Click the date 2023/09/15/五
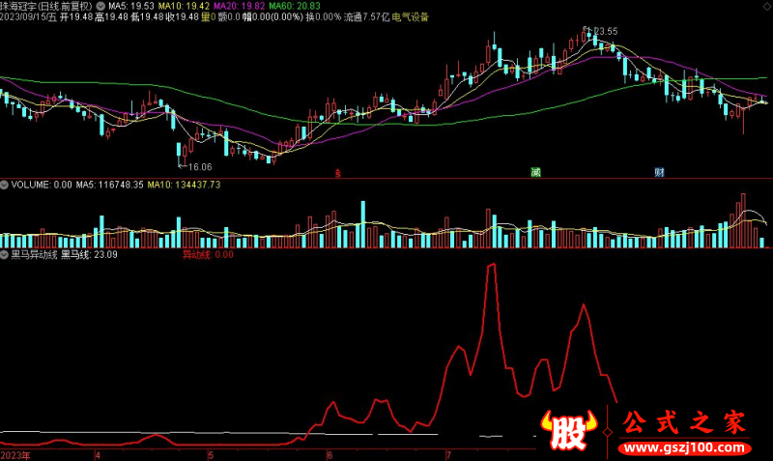The width and height of the screenshot is (773, 461). point(29,17)
